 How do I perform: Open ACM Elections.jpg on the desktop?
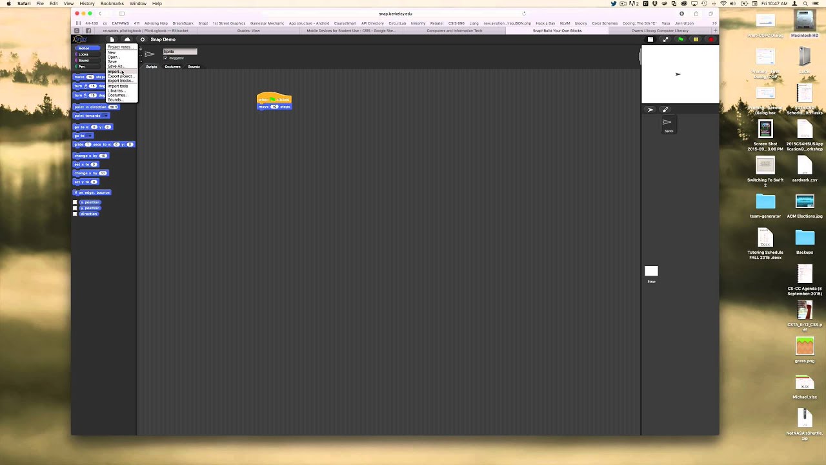[805, 206]
